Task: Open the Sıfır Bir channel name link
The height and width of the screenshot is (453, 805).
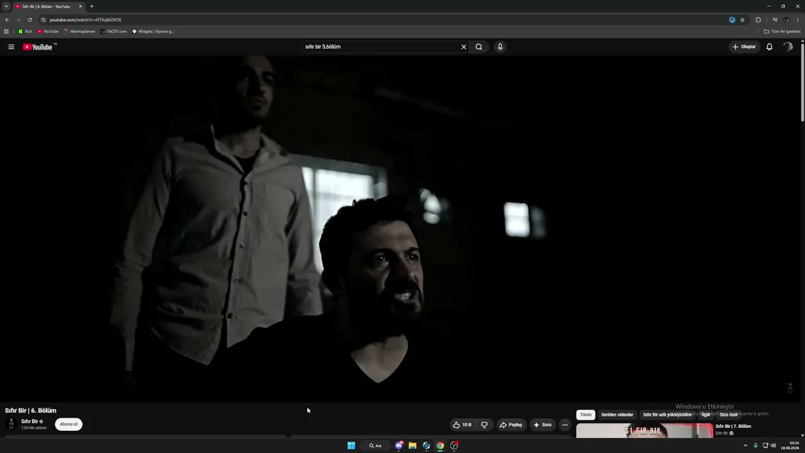Action: pyautogui.click(x=30, y=422)
